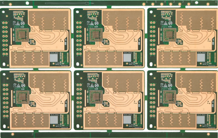Click the number 5 on the top rail
Screen dimensions: 218x138
point(156,2)
